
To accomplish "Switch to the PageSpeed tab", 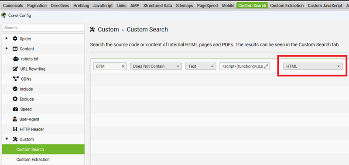I will 208,6.
